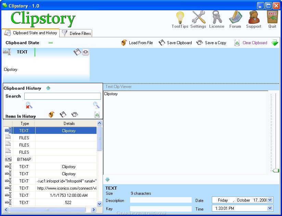Click the history list scroll down arrow

[99, 204]
